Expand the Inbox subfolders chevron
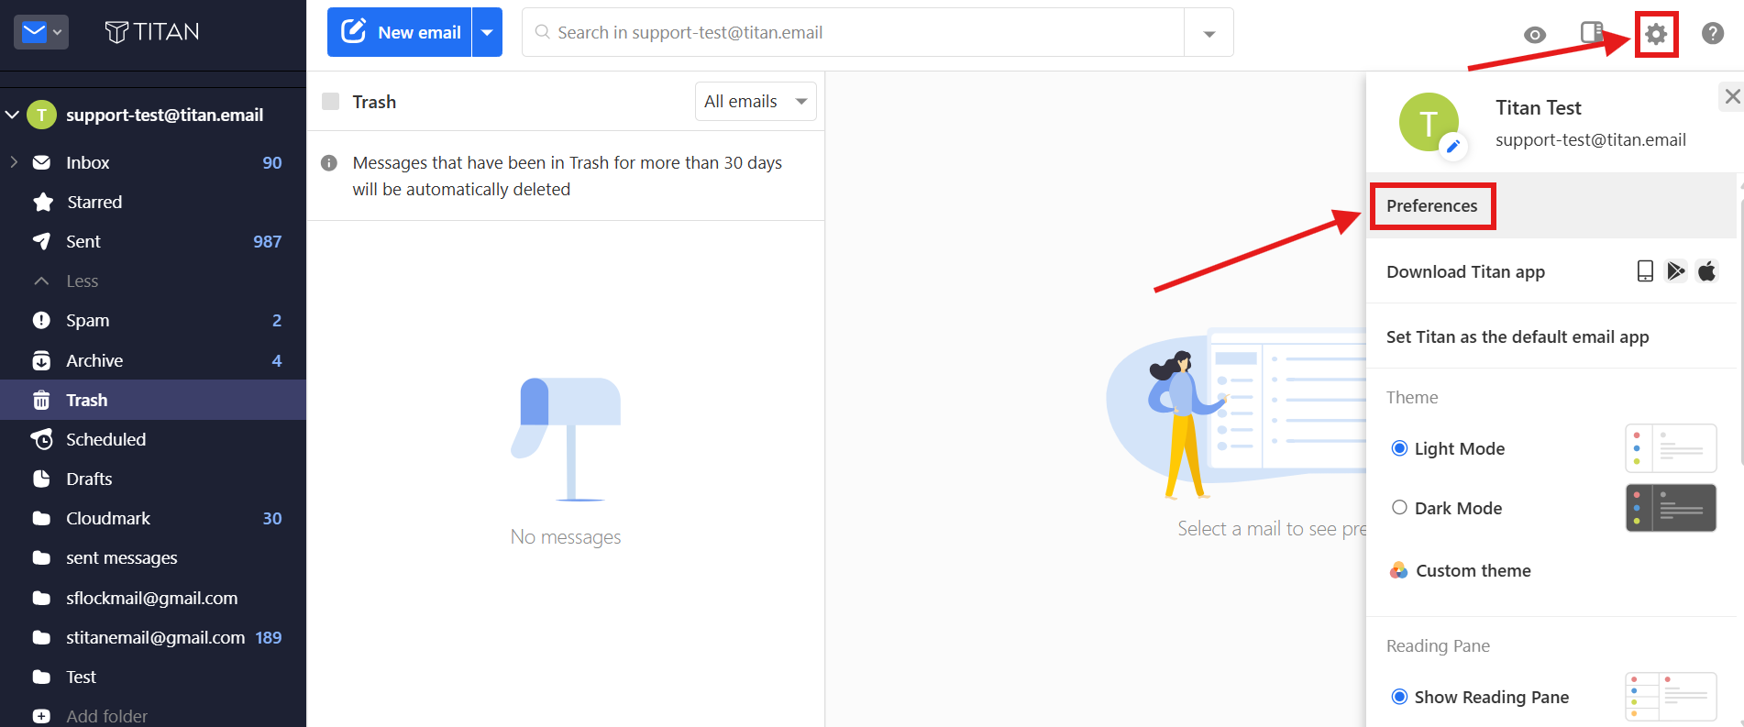This screenshot has width=1744, height=727. point(14,162)
